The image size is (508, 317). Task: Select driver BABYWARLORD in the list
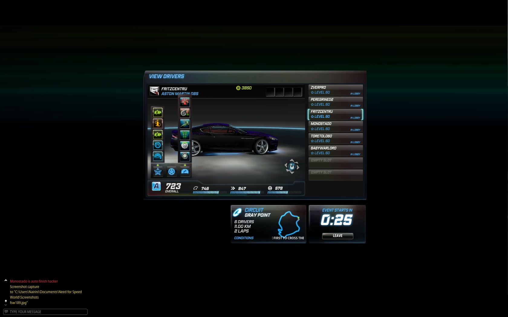coord(336,151)
